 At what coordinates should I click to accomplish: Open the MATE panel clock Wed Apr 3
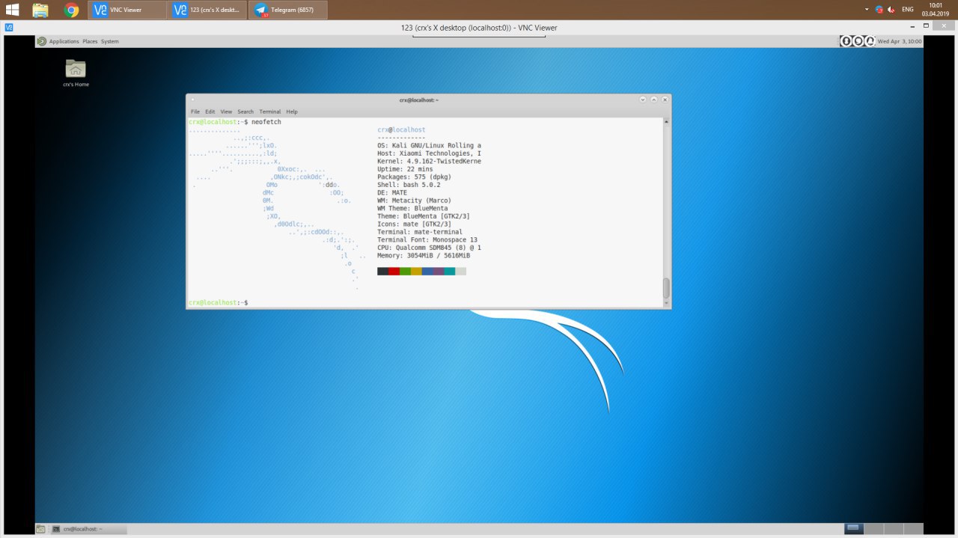pos(900,41)
